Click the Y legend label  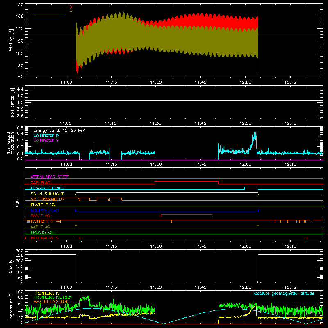click(71, 13)
